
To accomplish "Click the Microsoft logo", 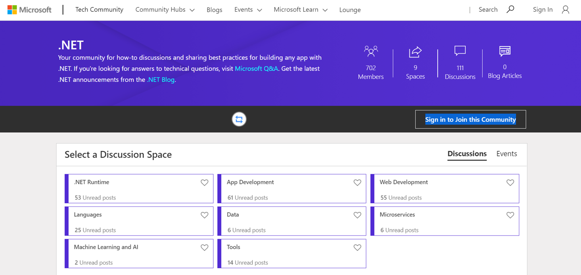I will (29, 10).
